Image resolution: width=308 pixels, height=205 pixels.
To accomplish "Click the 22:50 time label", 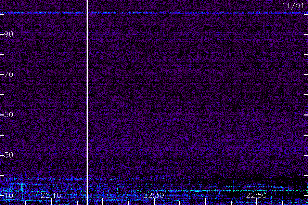I will click(x=256, y=195).
